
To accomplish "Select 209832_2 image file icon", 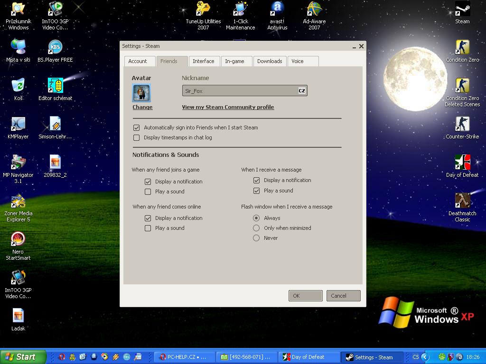I will (55, 166).
